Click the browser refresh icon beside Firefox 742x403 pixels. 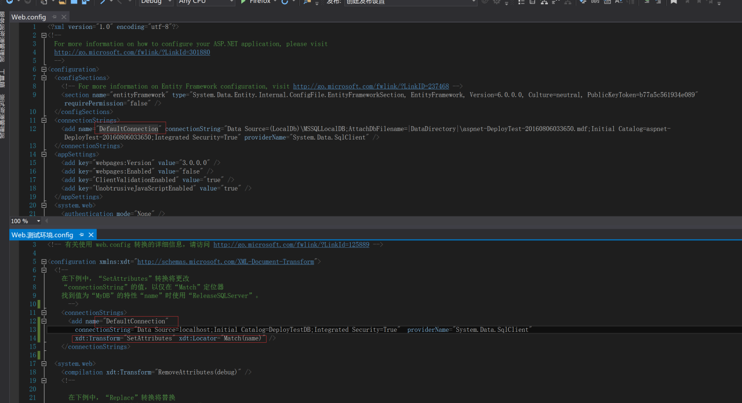(x=285, y=2)
